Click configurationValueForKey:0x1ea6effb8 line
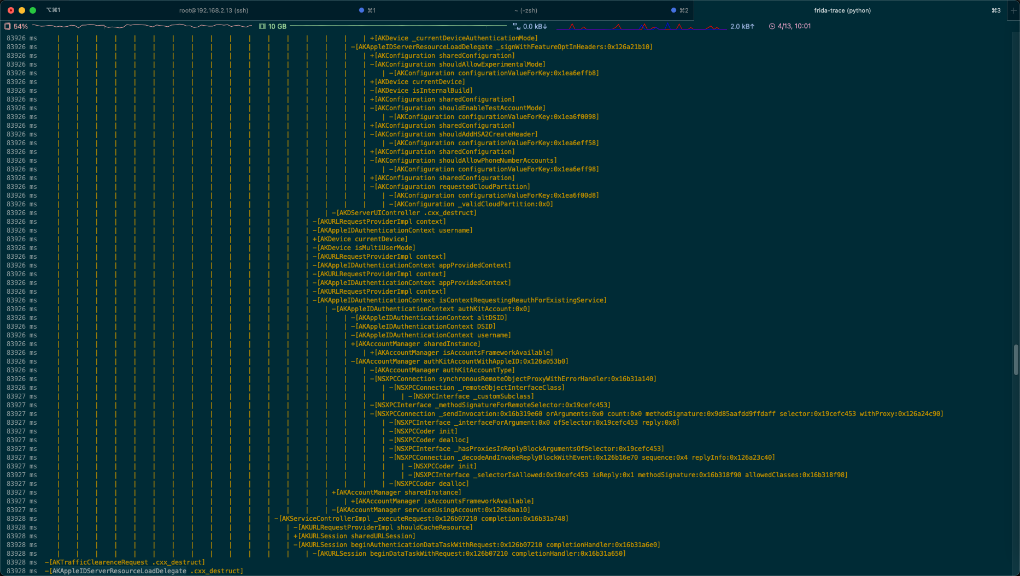The image size is (1020, 576). coord(494,73)
